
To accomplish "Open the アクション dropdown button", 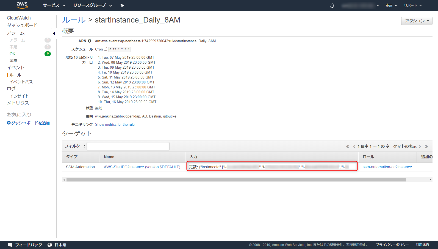I will click(417, 21).
